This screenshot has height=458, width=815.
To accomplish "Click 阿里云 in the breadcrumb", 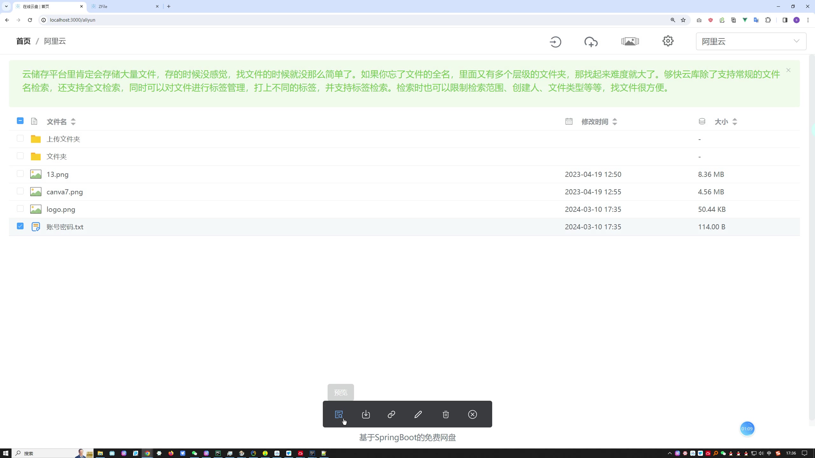I will [55, 41].
